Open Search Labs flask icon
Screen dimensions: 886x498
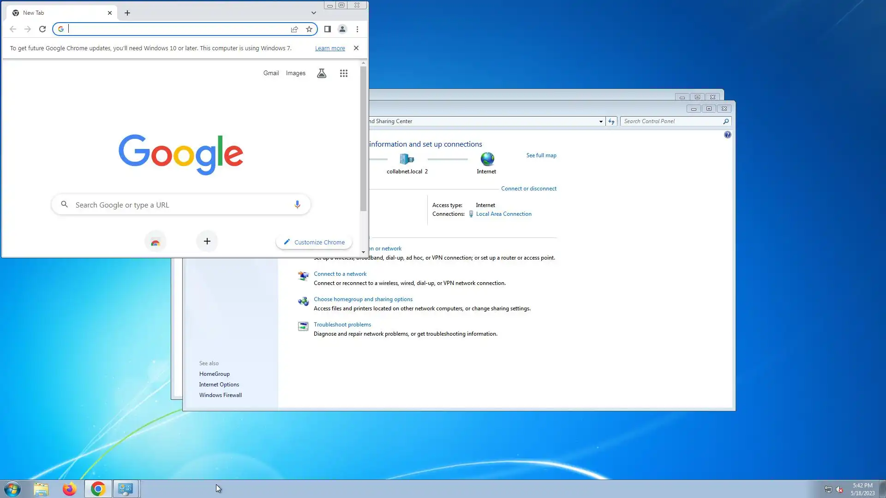[x=322, y=73]
